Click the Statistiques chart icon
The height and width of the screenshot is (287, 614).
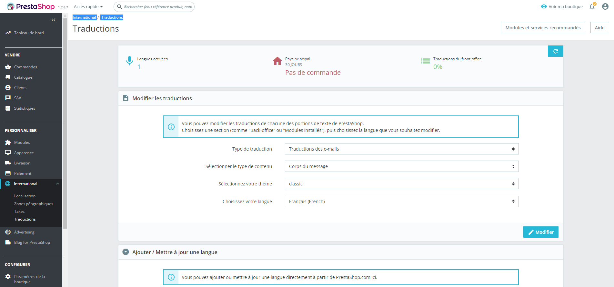8,108
